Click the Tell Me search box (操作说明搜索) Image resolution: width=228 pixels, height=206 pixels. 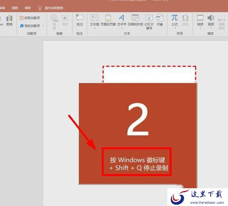pyautogui.click(x=54, y=8)
